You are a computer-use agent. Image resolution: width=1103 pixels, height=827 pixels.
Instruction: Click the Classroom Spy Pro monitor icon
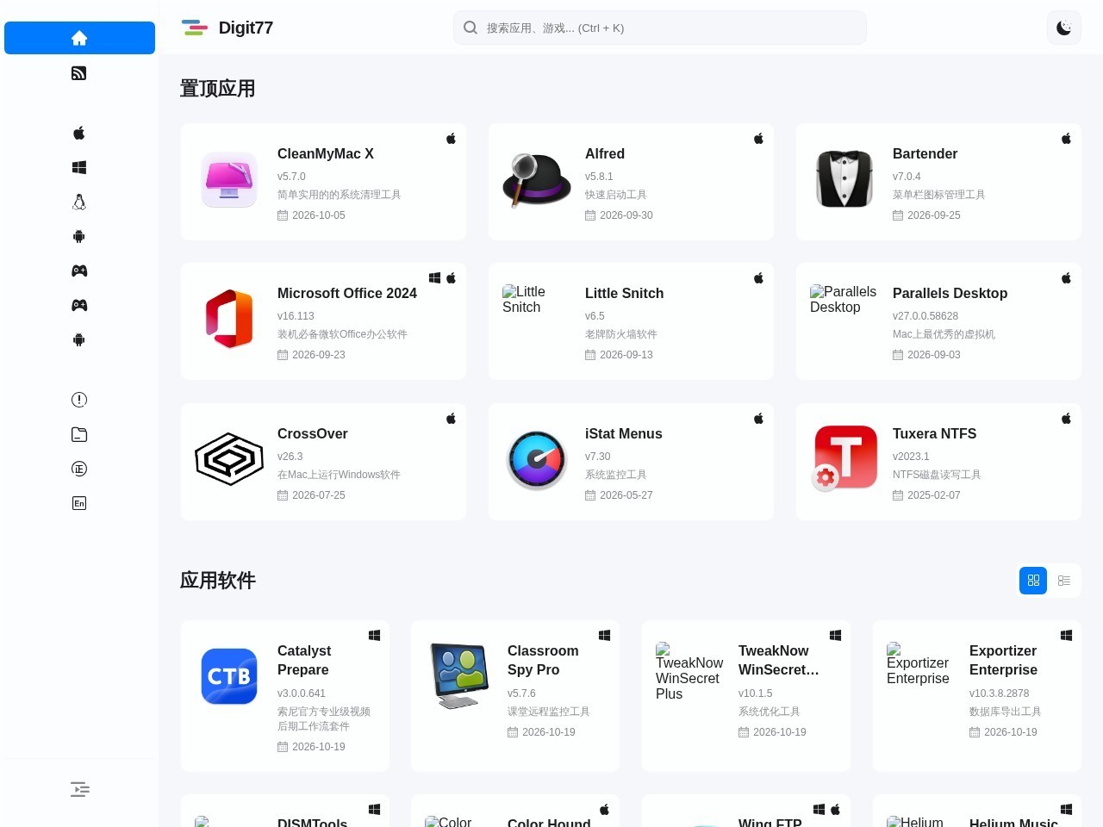[x=459, y=676]
